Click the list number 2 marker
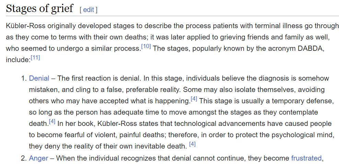The image size is (339, 164). (x=24, y=158)
